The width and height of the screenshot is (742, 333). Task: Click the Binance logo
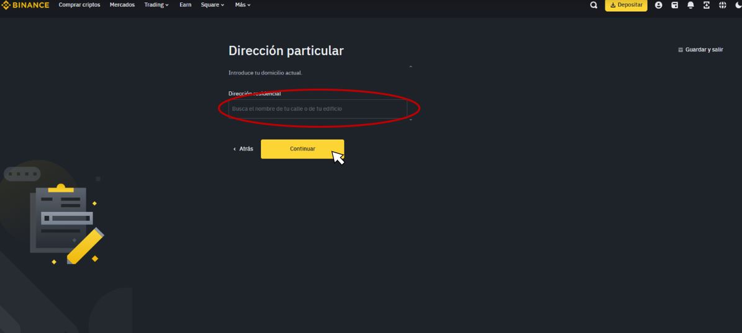pos(25,5)
